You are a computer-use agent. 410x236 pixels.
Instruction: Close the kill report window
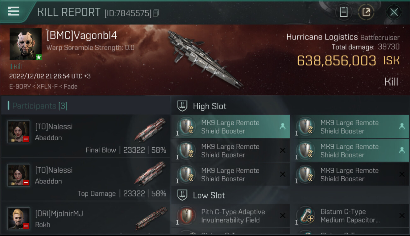(394, 12)
